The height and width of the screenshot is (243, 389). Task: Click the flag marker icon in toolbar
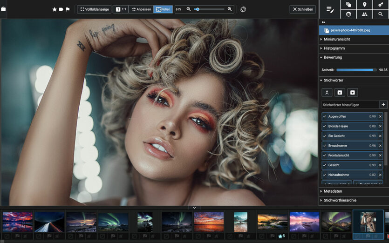pyautogui.click(x=68, y=9)
